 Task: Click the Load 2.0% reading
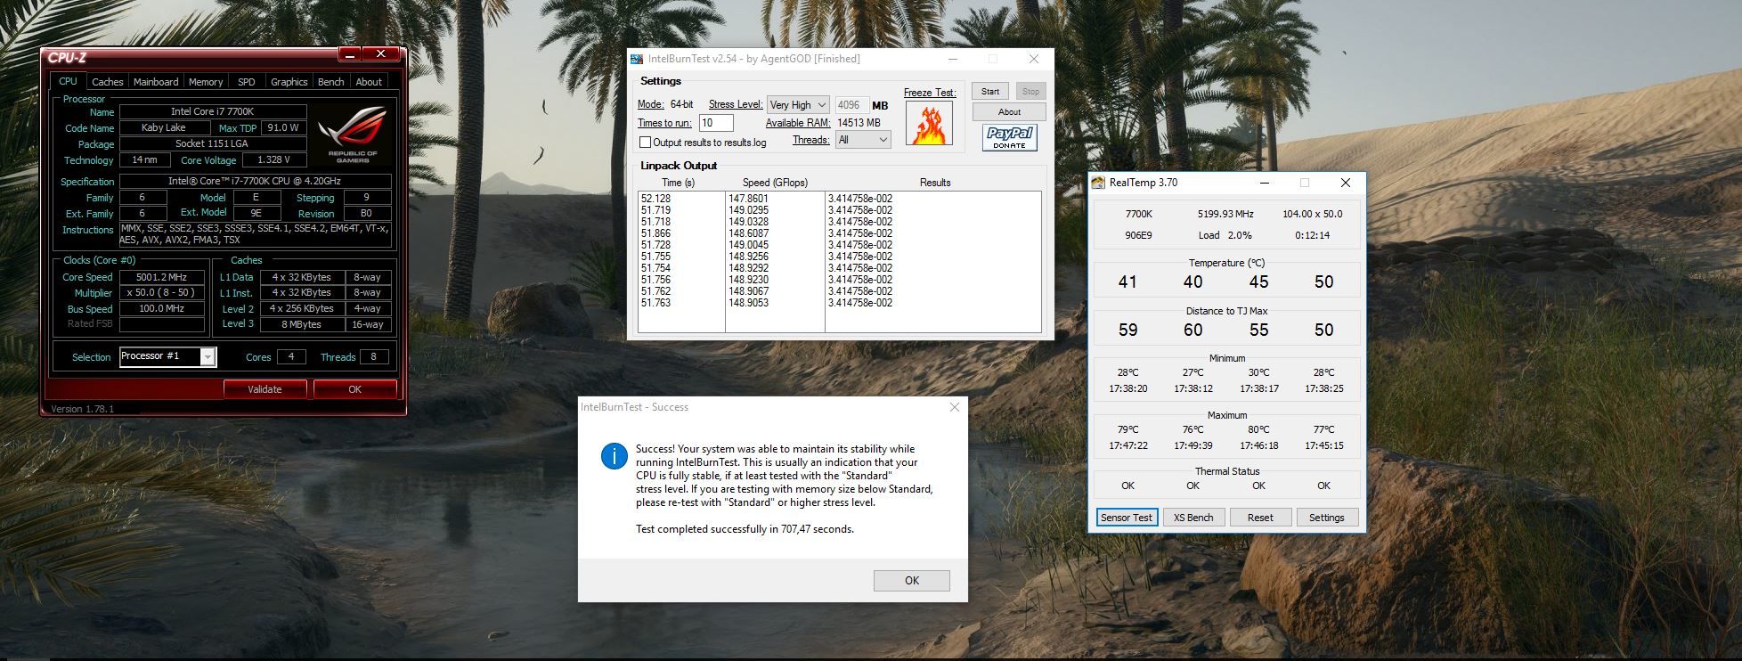1225,235
